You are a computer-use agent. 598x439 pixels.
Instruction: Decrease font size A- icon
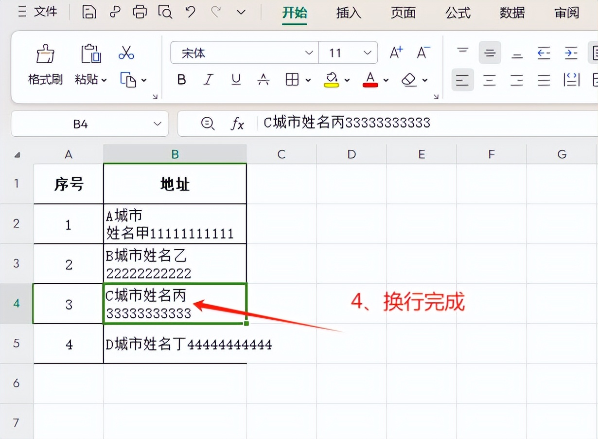tap(424, 53)
